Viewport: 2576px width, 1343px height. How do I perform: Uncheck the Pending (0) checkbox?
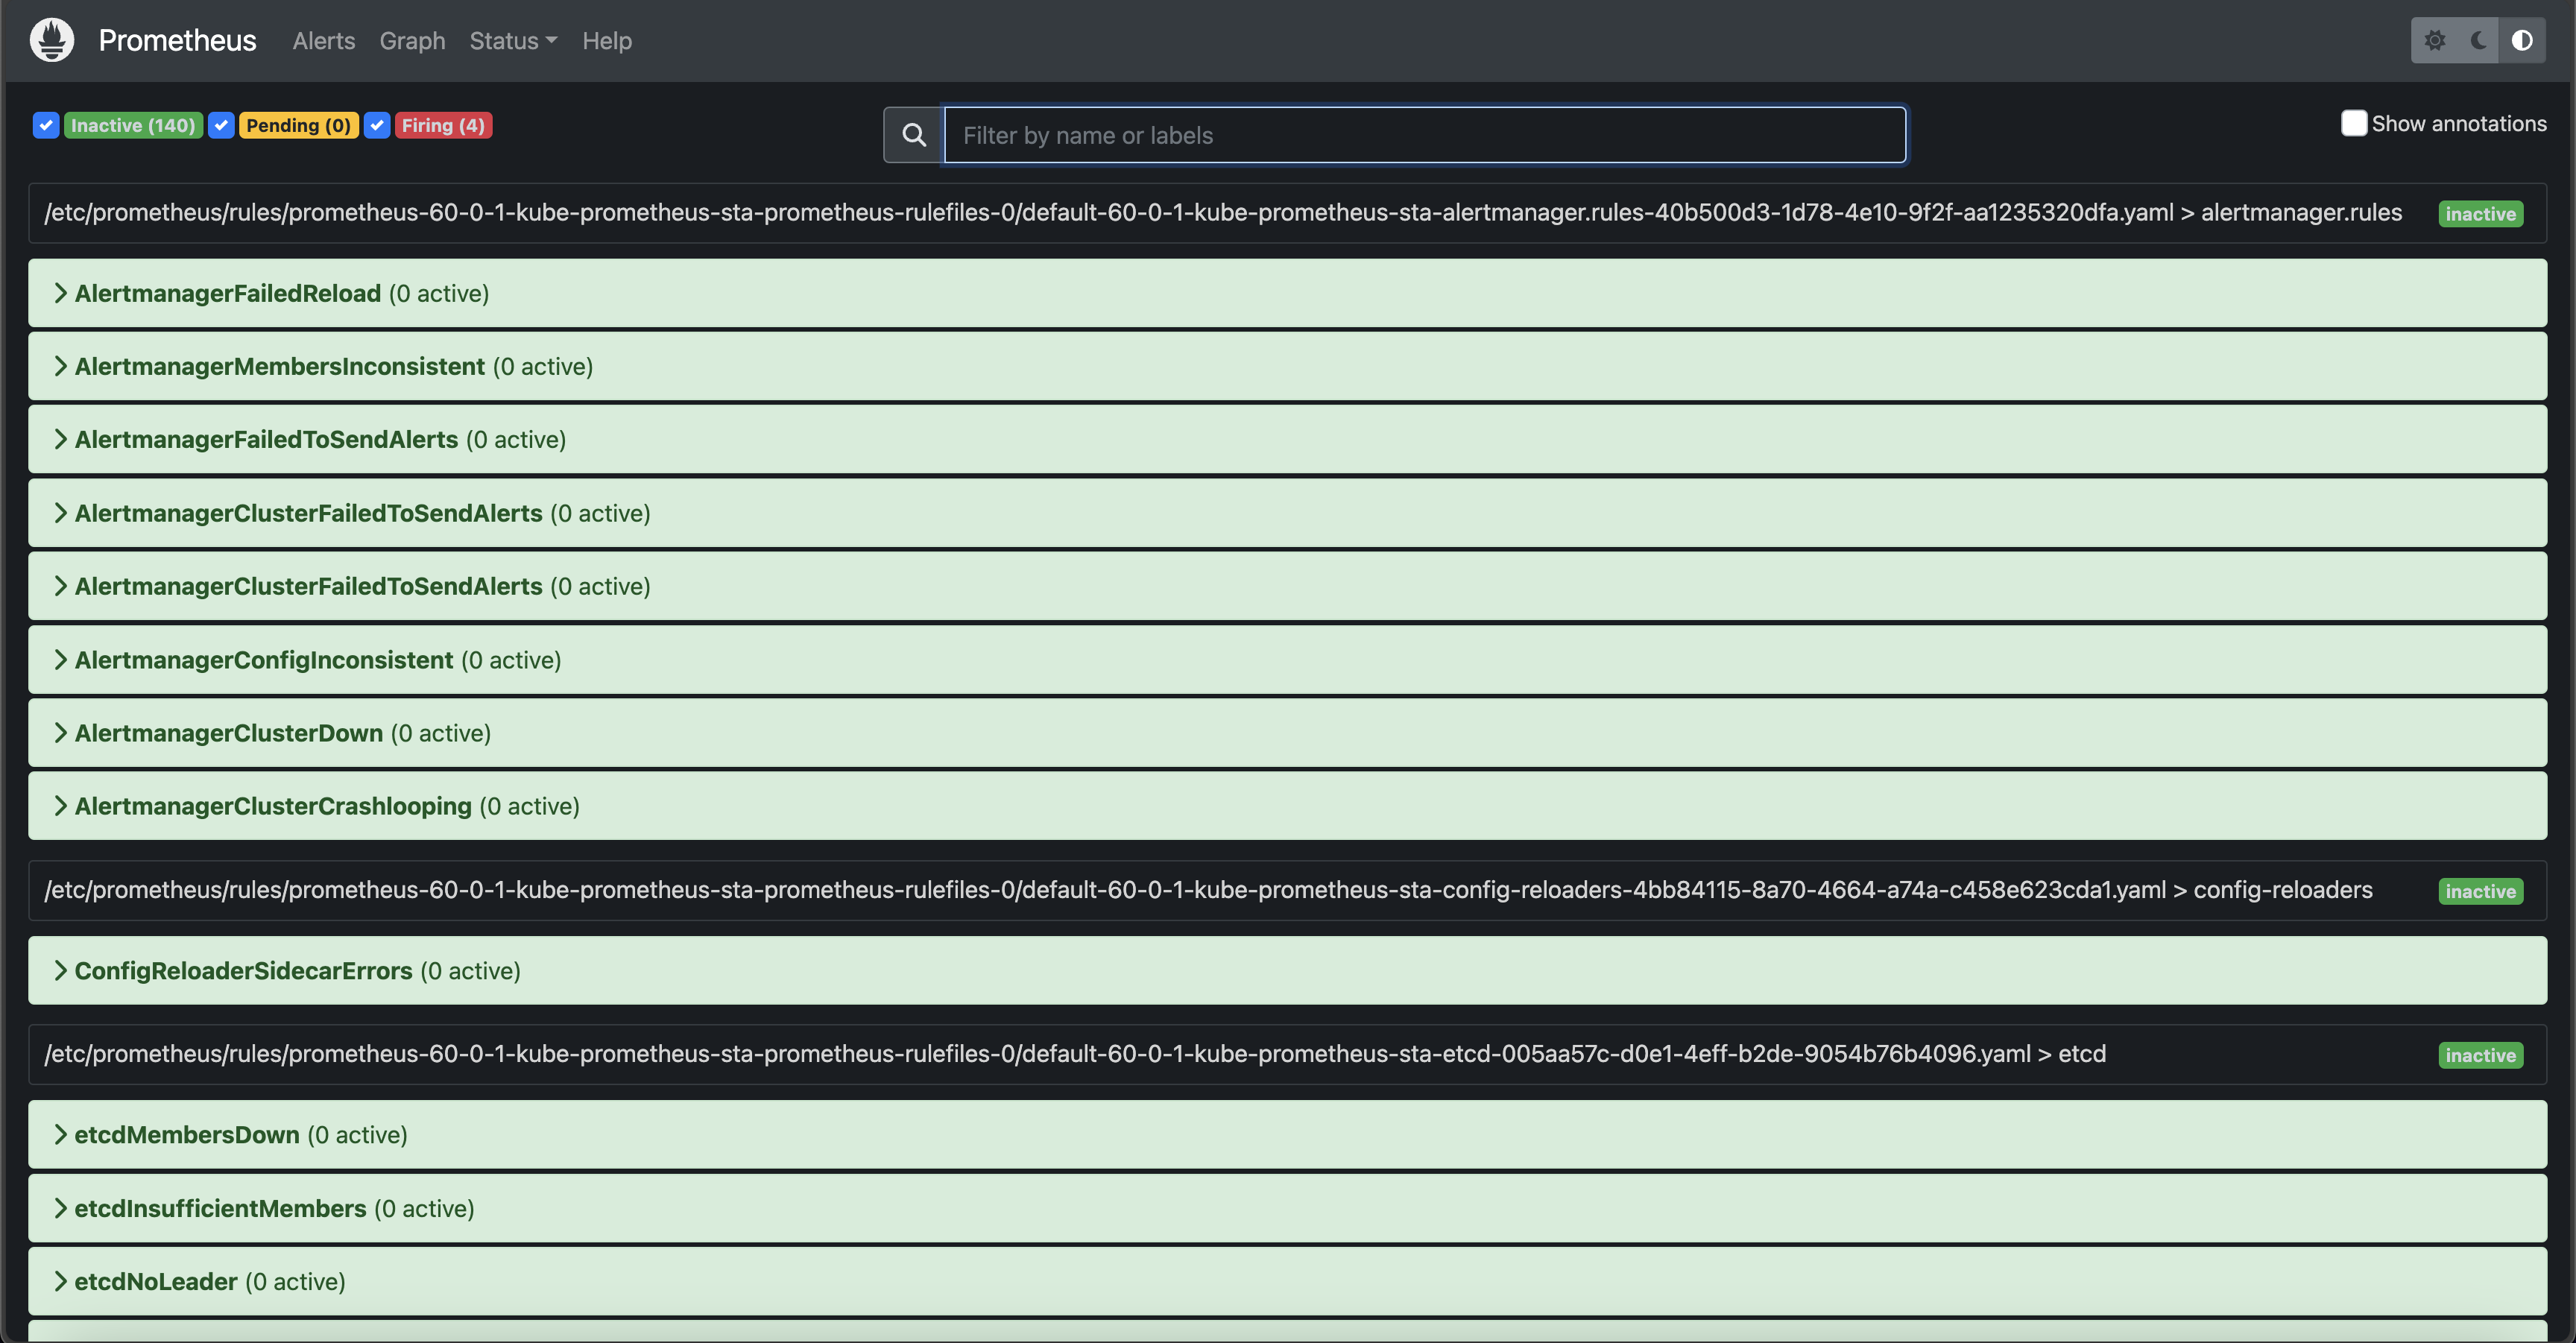(222, 125)
